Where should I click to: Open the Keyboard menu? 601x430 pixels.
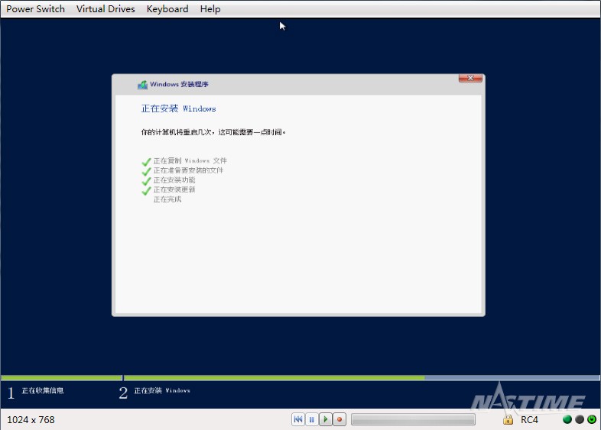point(167,9)
